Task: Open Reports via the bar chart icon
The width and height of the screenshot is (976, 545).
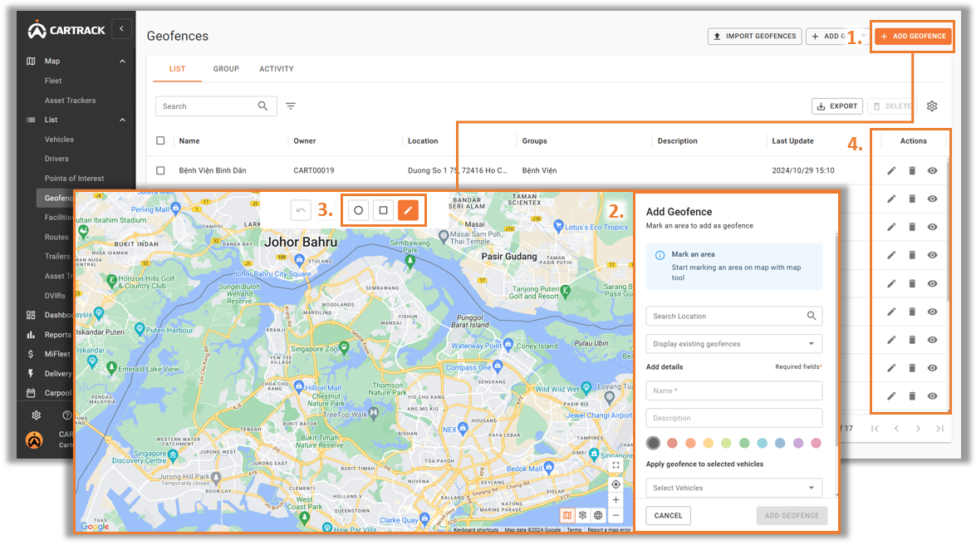Action: click(x=31, y=335)
